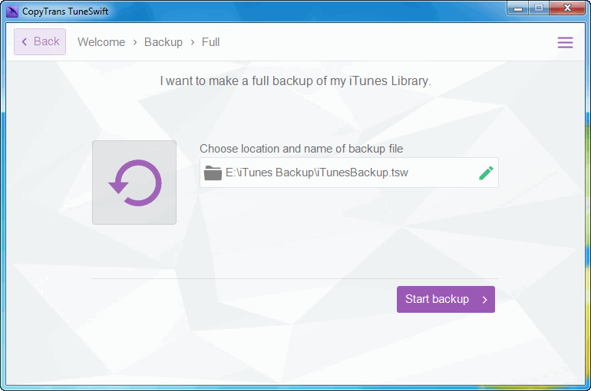Viewport: 591px width, 391px height.
Task: Click the 'I want to make a full backup' heading
Action: [295, 81]
